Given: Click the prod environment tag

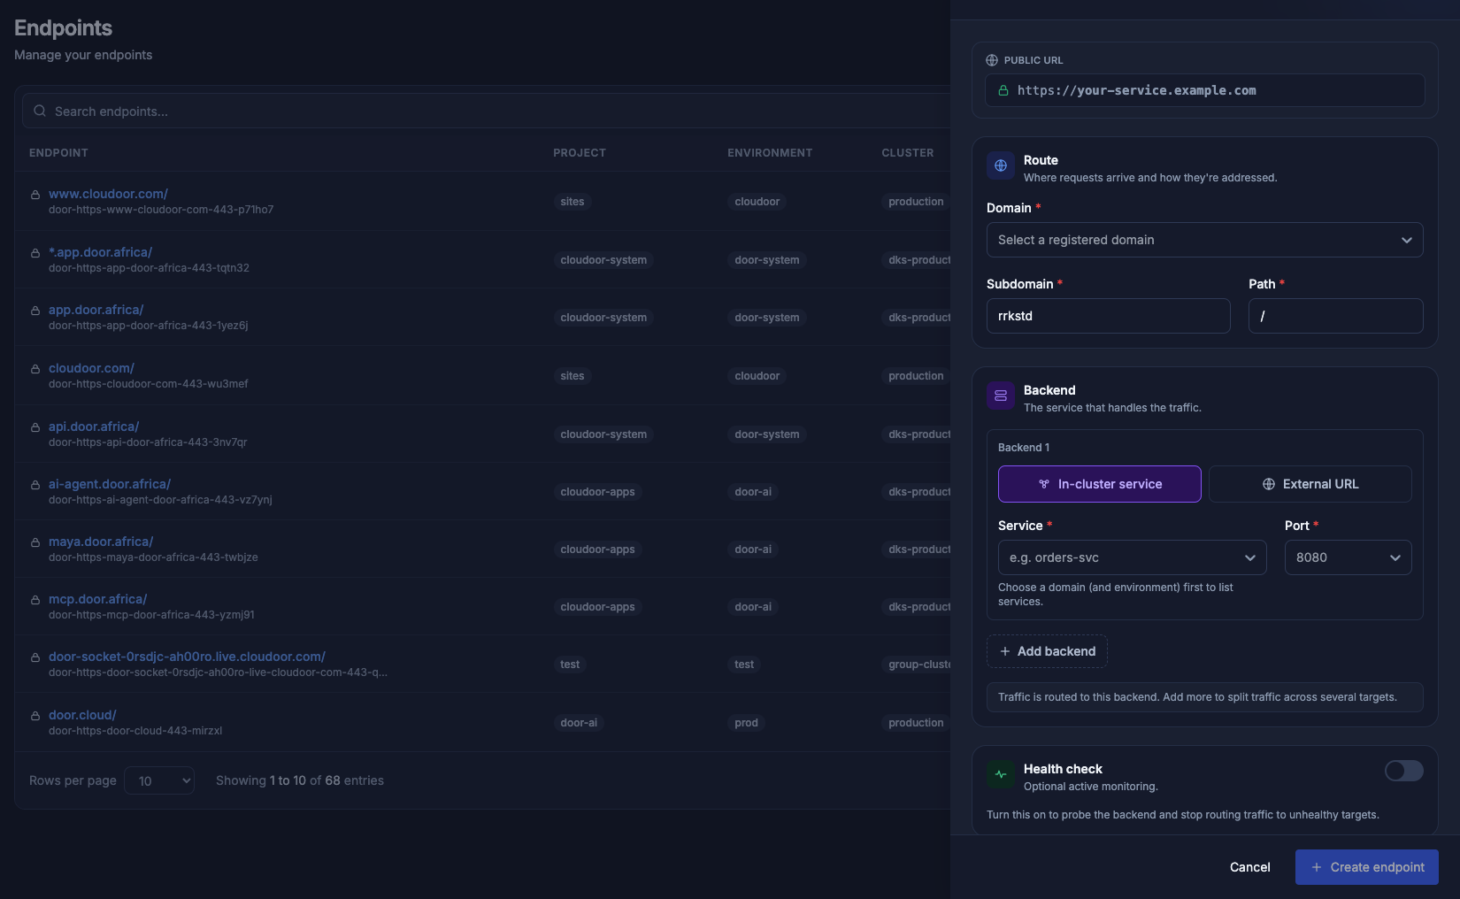Looking at the screenshot, I should (x=746, y=723).
